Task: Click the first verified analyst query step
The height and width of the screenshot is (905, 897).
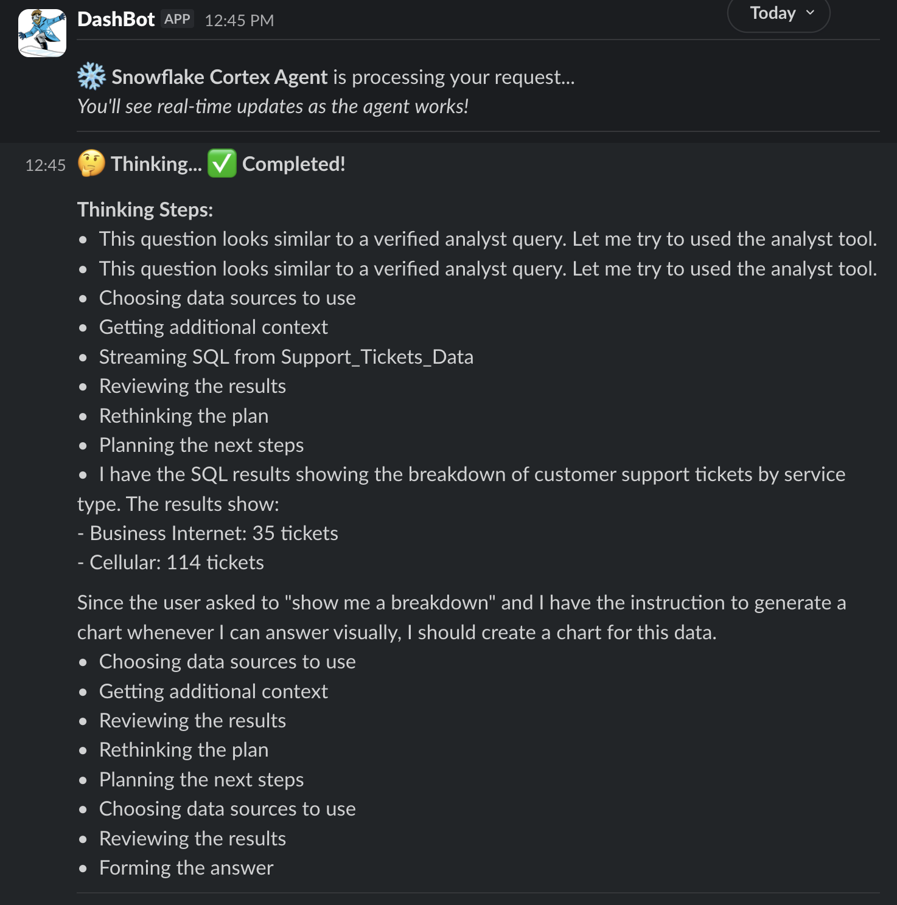Action: click(x=487, y=239)
